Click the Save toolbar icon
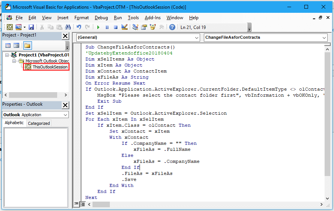This screenshot has height=211, width=334. tap(31, 27)
